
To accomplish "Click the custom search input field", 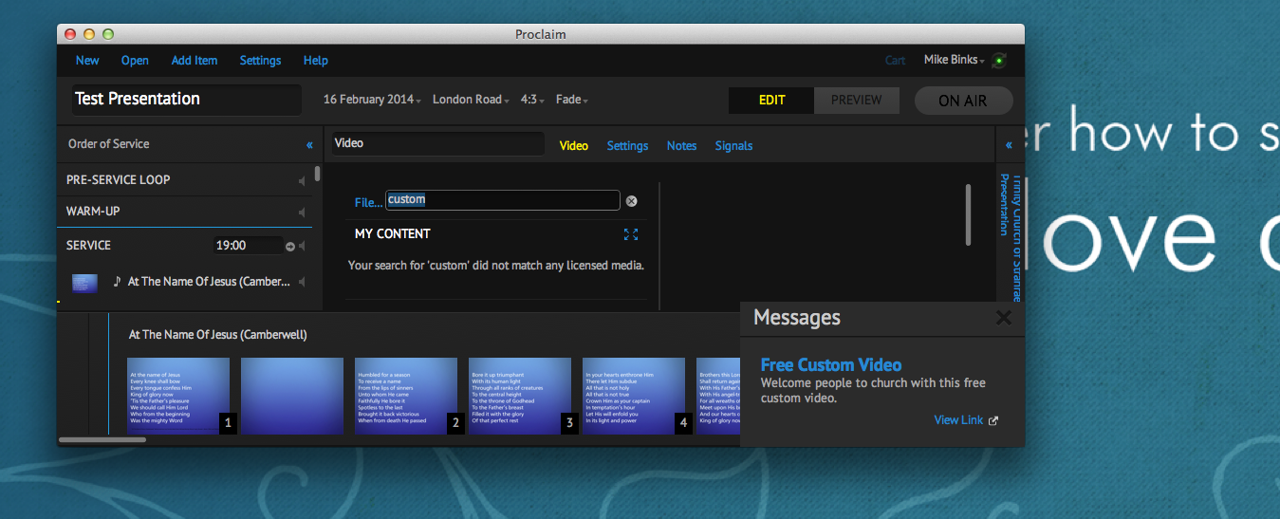I will tap(503, 200).
